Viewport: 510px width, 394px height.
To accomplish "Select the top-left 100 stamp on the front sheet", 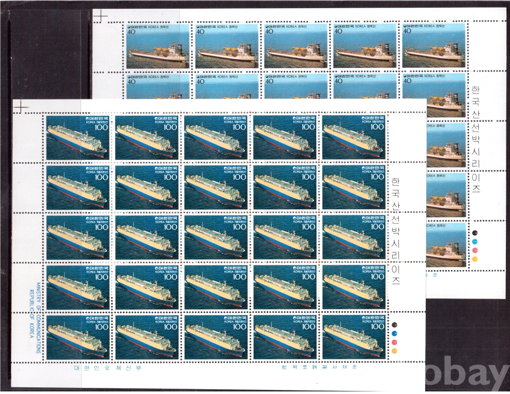I will pos(78,137).
